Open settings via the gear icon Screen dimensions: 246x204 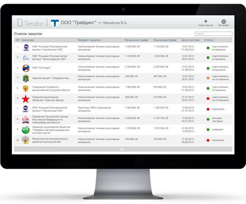pos(224,21)
